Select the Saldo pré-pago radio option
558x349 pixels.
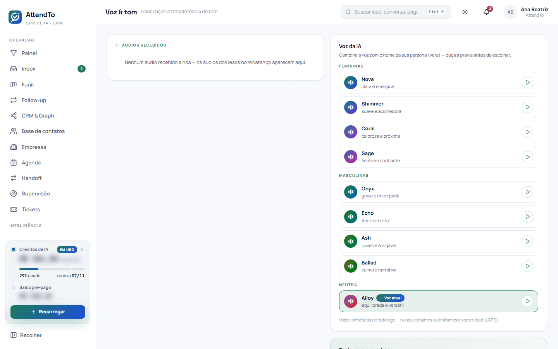pyautogui.click(x=14, y=287)
